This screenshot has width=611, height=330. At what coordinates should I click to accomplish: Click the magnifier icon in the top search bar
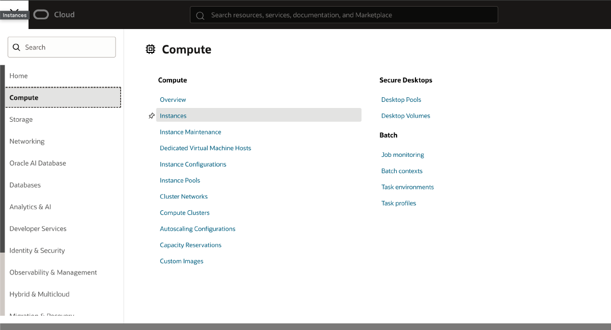pyautogui.click(x=200, y=15)
